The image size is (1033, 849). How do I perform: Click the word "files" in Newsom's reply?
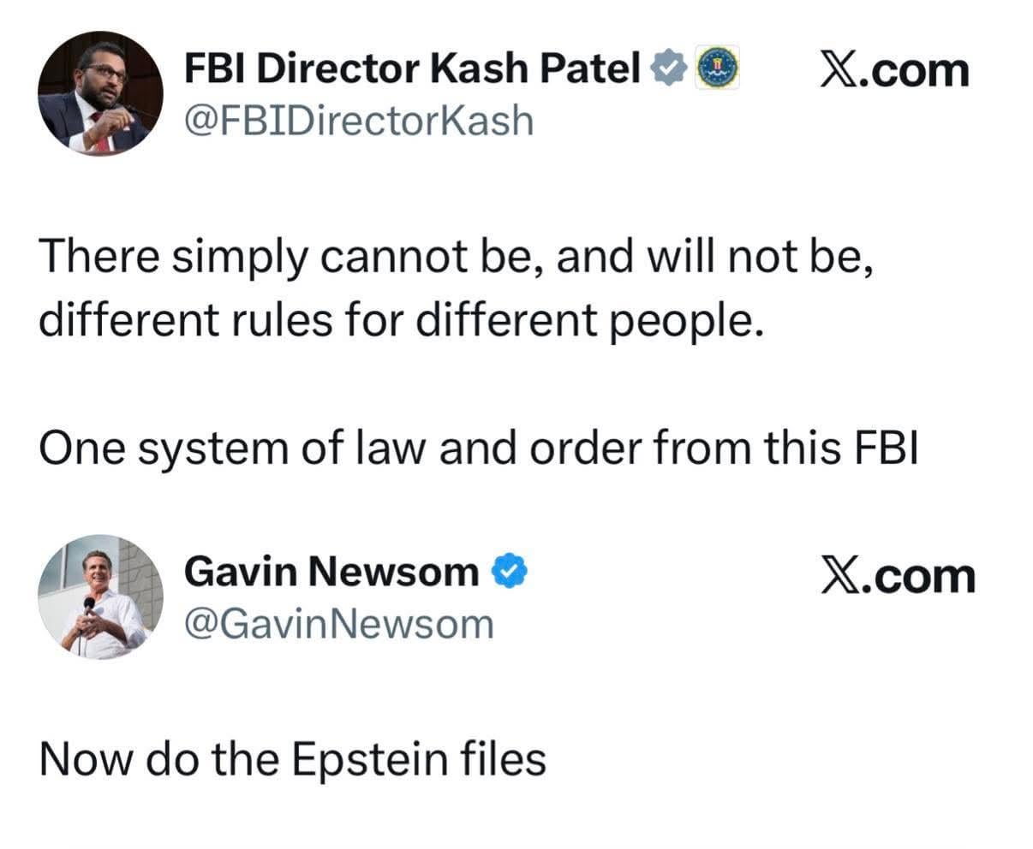pos(503,757)
